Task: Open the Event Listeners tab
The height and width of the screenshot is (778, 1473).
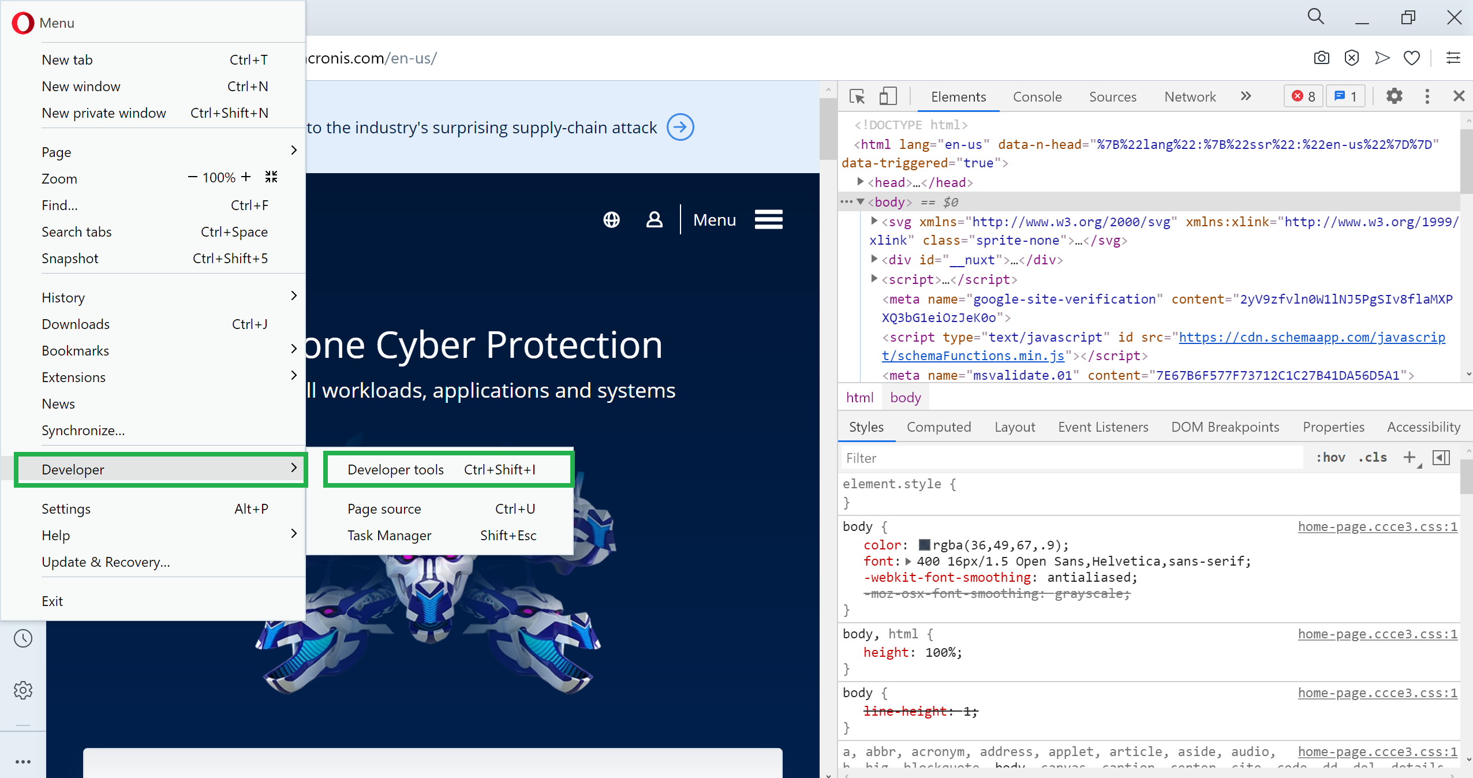Action: [1102, 427]
